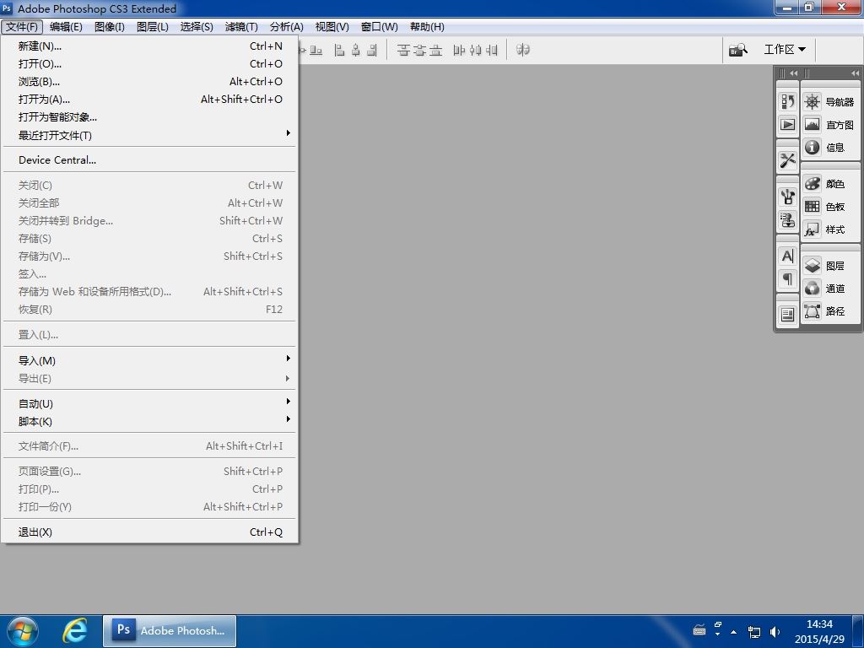The height and width of the screenshot is (648, 864).
Task: Open the 图层 layers panel
Action: (x=829, y=266)
